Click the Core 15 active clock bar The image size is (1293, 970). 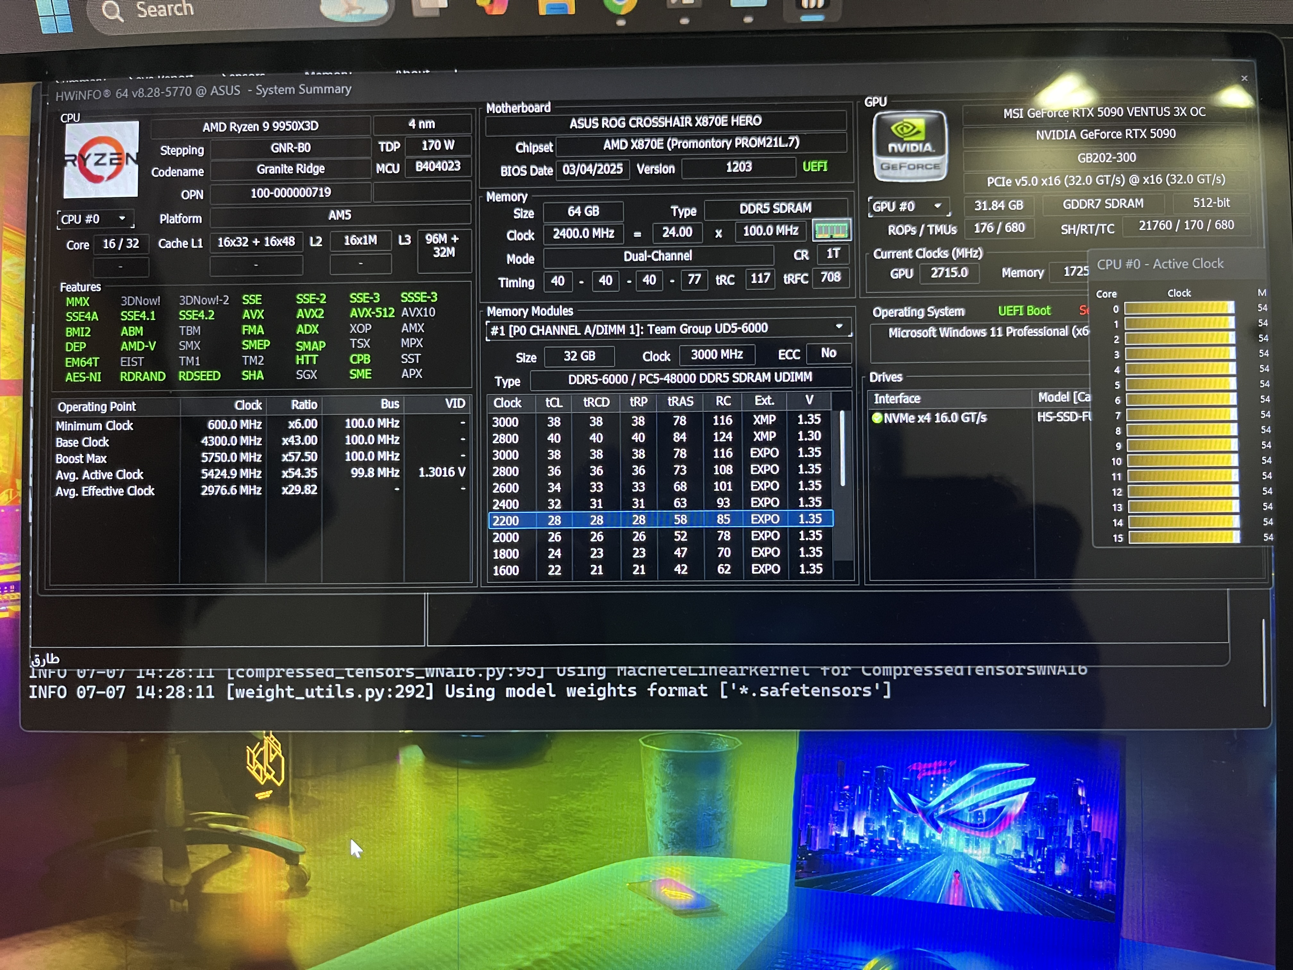(1184, 537)
